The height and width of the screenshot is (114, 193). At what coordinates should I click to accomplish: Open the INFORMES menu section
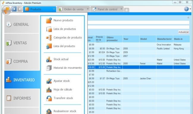pyautogui.click(x=22, y=98)
